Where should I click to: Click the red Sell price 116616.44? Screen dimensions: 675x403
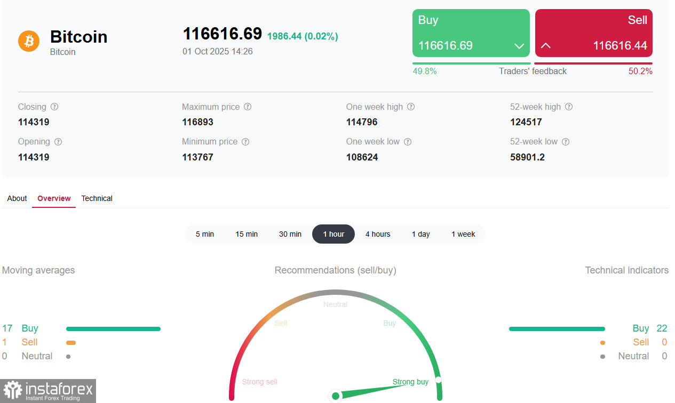[x=620, y=46]
